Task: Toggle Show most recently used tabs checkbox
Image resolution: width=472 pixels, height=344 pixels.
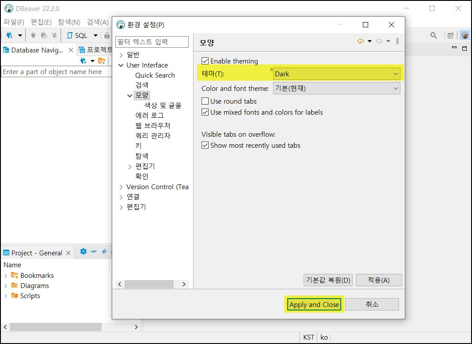Action: 205,145
